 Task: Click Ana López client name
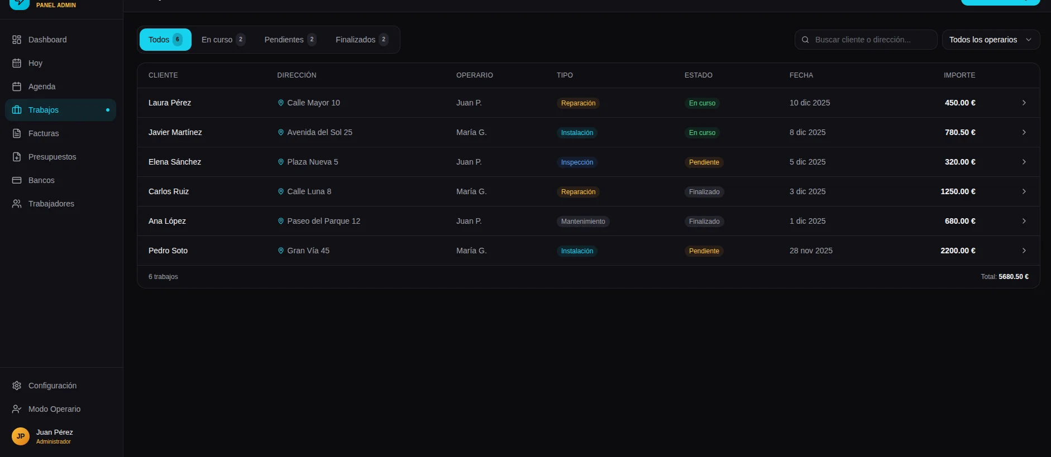coord(167,221)
